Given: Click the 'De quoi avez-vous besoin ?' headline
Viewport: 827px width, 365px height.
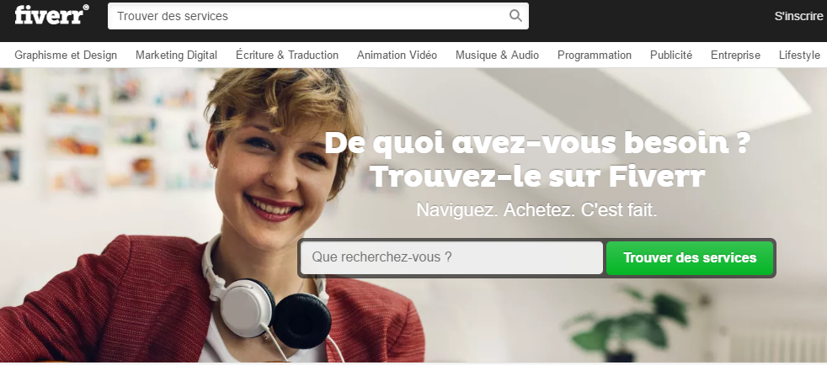Looking at the screenshot, I should pos(536,143).
